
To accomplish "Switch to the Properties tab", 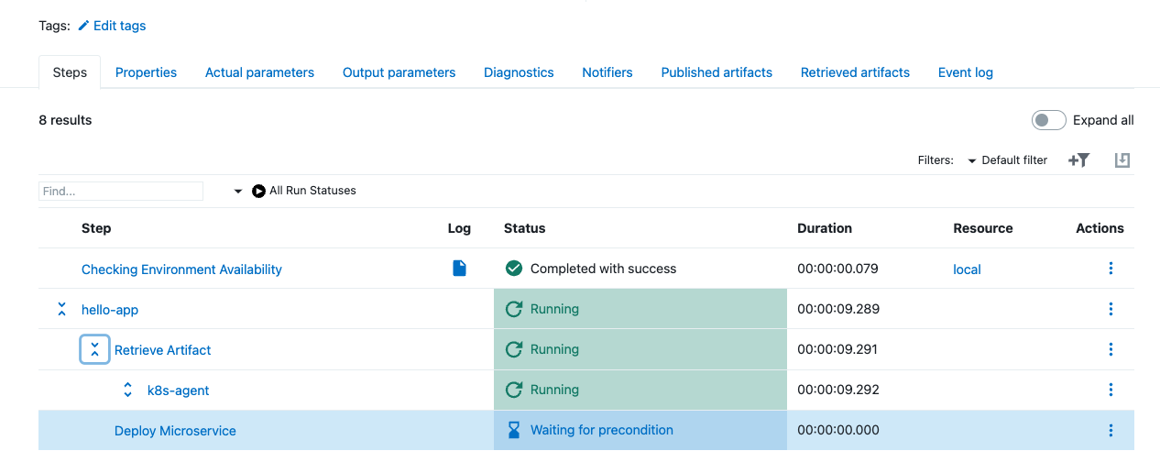I will 146,72.
